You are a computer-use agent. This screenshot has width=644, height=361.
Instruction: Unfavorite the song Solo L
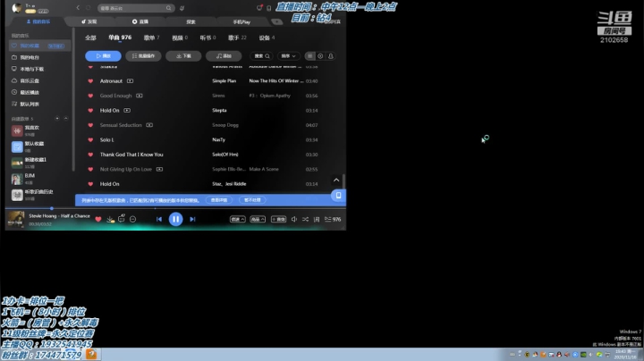click(90, 140)
